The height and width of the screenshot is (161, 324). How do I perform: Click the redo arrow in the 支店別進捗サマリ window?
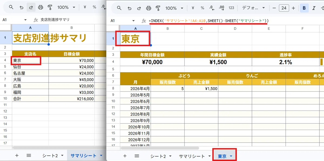tap(31, 7)
